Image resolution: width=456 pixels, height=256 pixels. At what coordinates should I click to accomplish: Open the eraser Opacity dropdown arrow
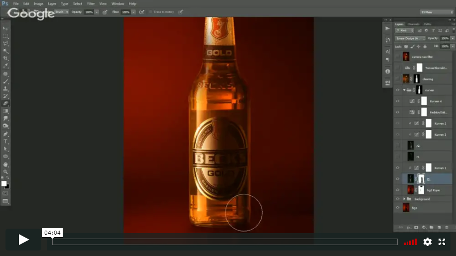[x=97, y=12]
